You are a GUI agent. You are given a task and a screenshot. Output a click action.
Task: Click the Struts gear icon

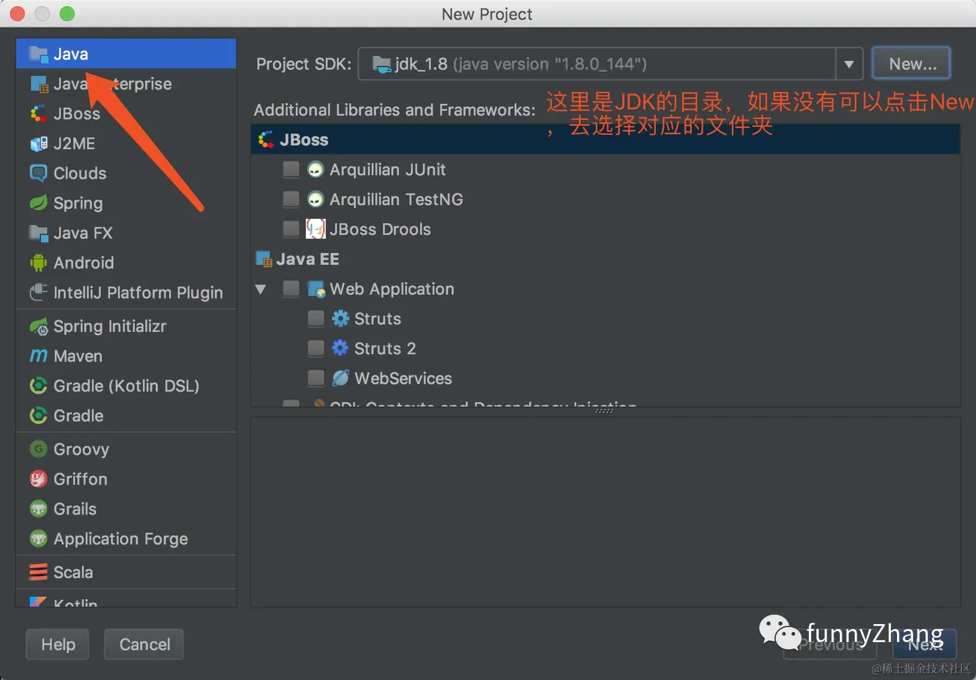coord(340,318)
